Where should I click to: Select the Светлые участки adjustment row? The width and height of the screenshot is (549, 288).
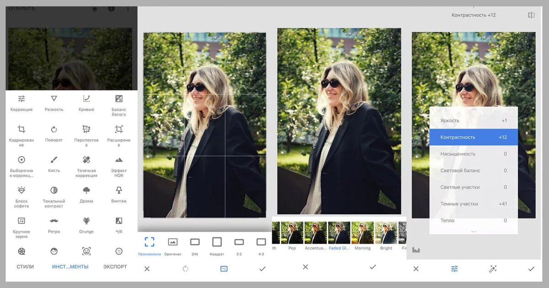[x=474, y=187]
